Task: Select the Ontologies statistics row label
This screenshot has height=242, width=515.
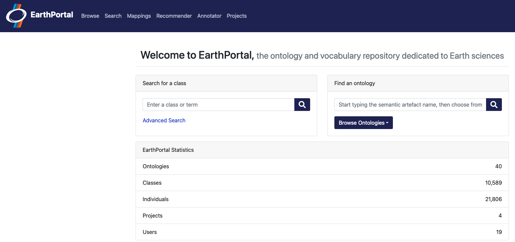Action: [156, 166]
